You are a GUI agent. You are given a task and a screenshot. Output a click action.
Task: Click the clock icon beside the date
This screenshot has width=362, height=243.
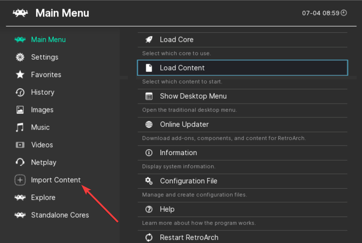tap(344, 13)
